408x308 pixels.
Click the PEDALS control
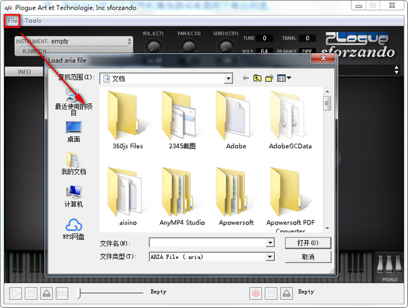point(389,267)
